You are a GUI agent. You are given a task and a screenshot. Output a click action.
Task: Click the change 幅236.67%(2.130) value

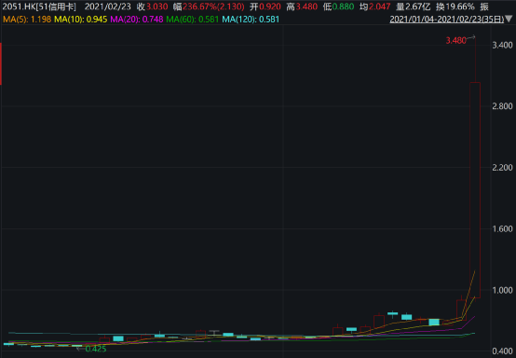tap(209, 7)
